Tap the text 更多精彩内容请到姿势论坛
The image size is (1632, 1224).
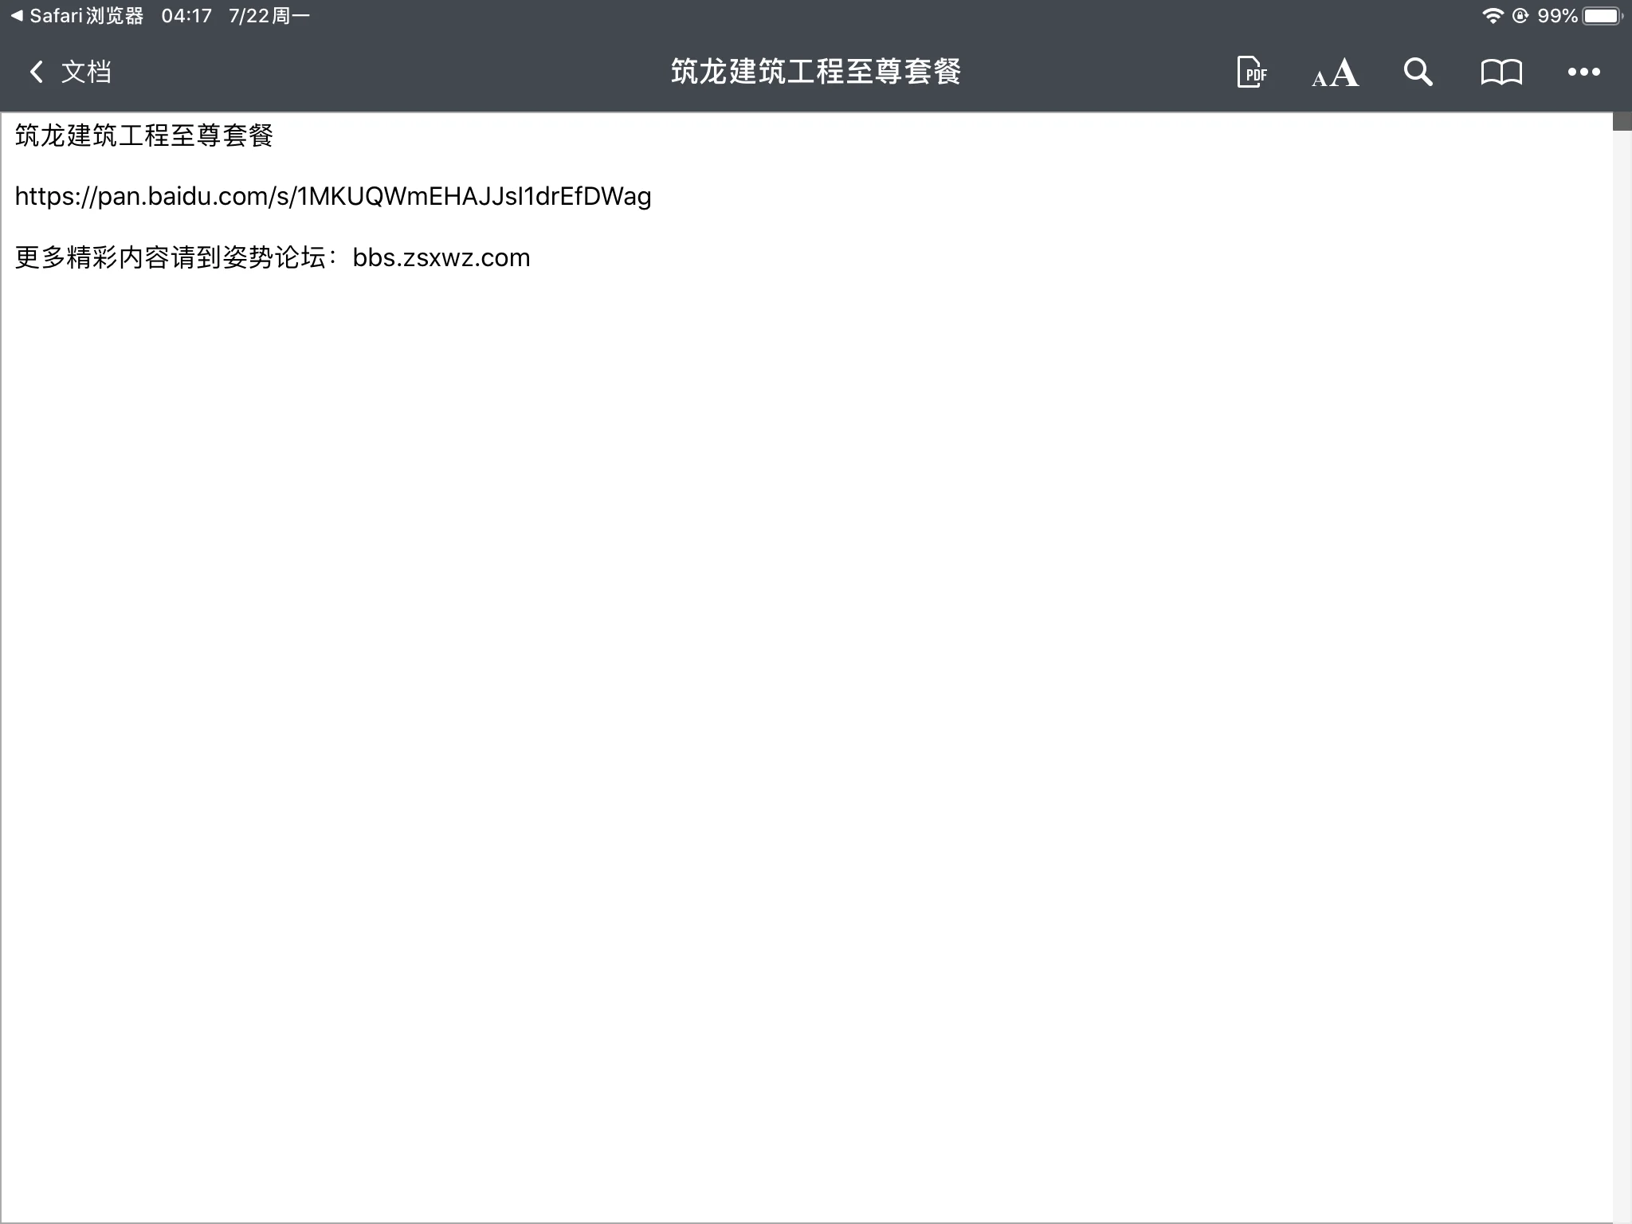tap(170, 257)
